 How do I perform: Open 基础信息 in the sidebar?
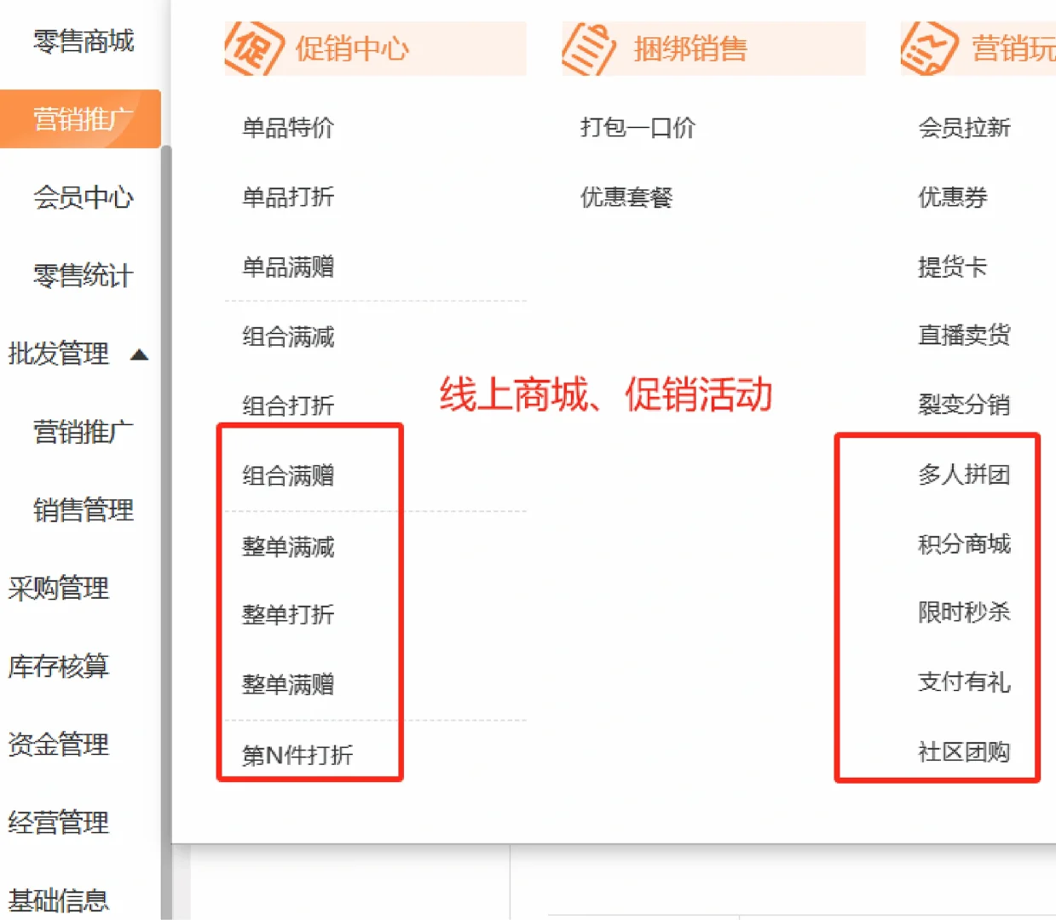pyautogui.click(x=58, y=901)
